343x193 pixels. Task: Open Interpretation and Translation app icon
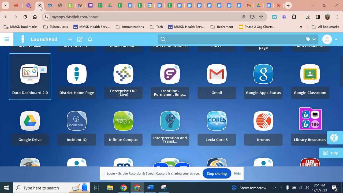(170, 121)
